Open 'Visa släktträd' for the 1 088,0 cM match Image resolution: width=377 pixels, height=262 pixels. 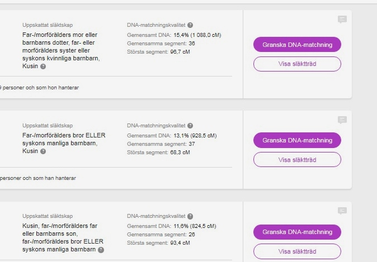297,64
